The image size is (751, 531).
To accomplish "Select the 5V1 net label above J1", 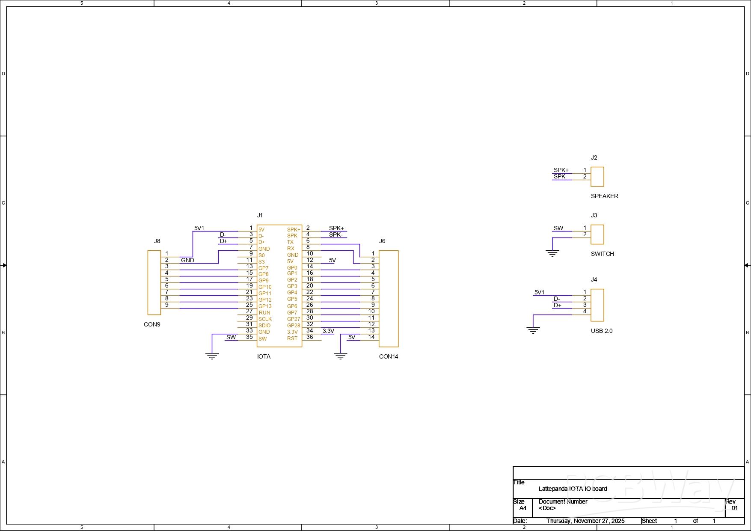I will pyautogui.click(x=199, y=228).
